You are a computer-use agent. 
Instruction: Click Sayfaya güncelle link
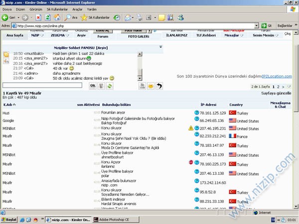pyautogui.click(x=276, y=93)
